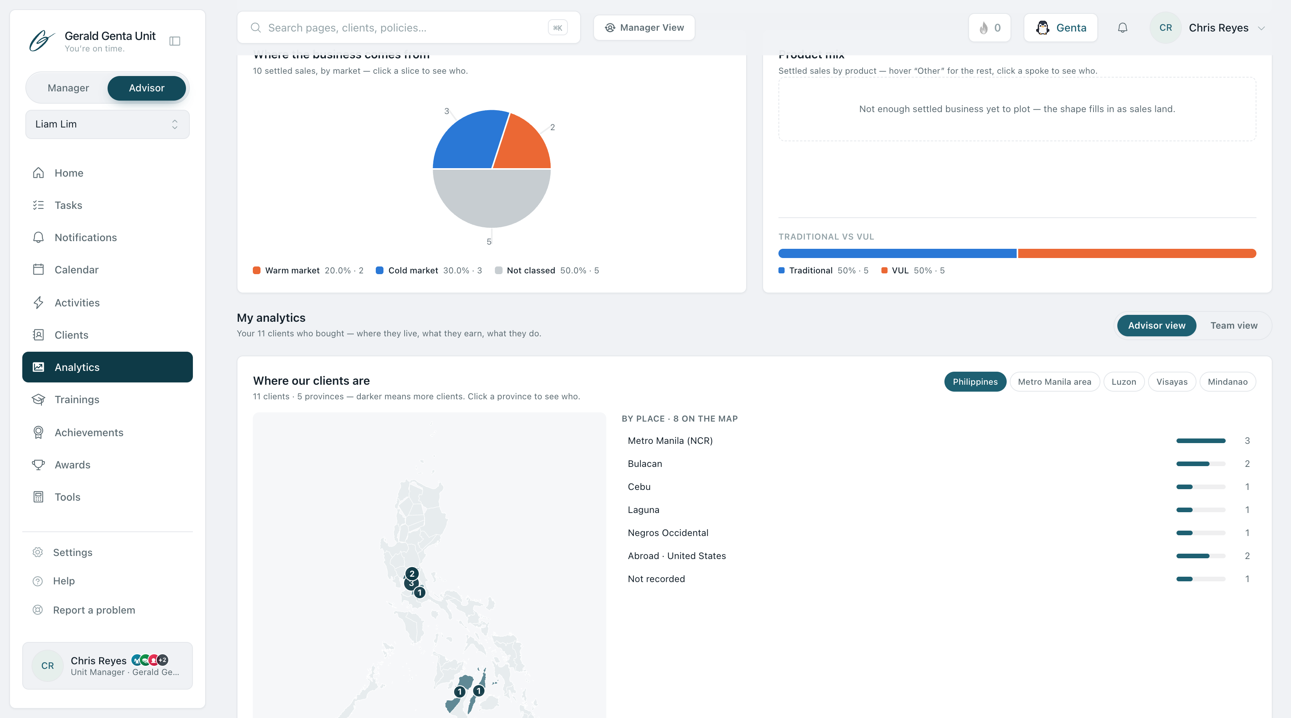Open the Genta assistant button

(1060, 28)
